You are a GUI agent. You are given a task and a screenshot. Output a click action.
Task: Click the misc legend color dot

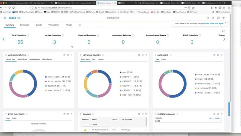(x=196, y=79)
